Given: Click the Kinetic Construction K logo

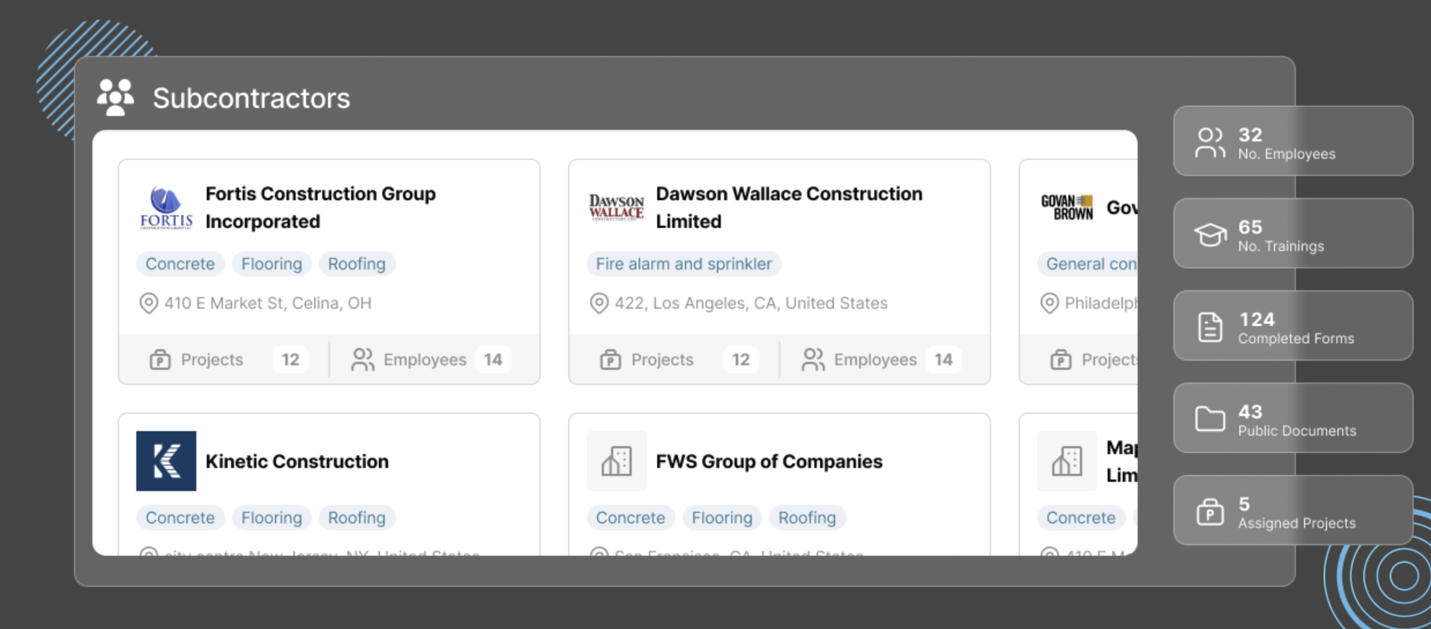Looking at the screenshot, I should tap(166, 461).
